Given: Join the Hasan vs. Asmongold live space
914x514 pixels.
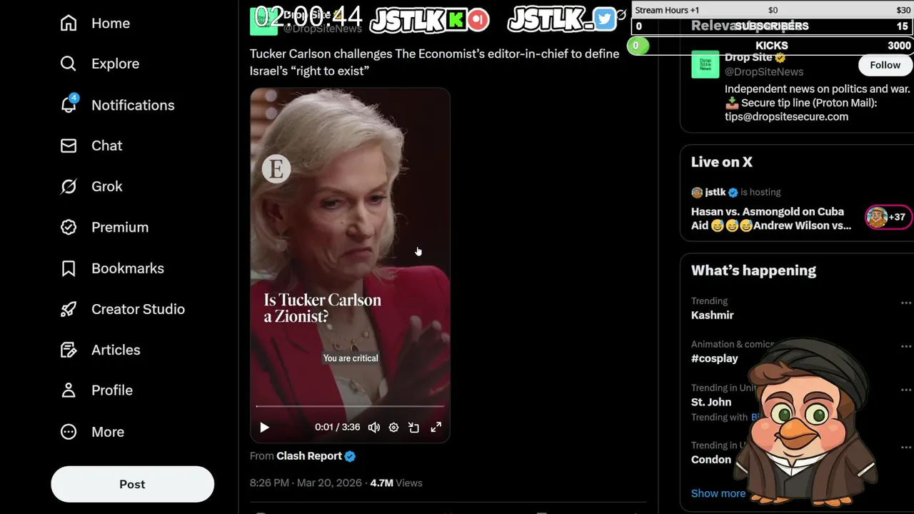Looking at the screenshot, I should pyautogui.click(x=771, y=218).
